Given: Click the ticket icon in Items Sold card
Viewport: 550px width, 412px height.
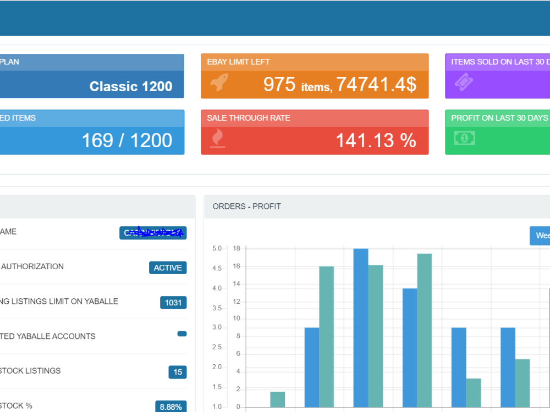Looking at the screenshot, I should [x=464, y=82].
